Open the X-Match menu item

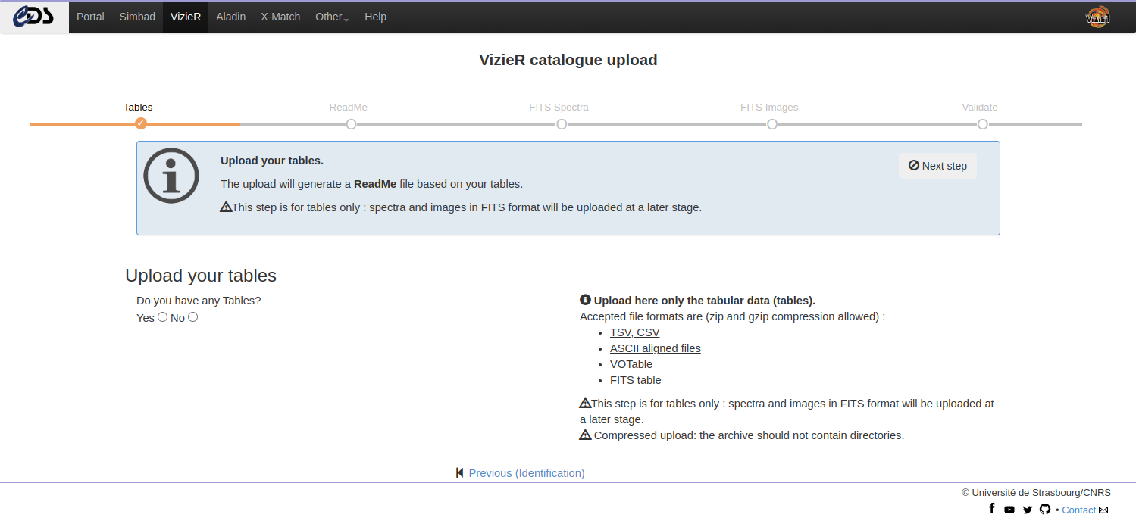click(x=280, y=17)
